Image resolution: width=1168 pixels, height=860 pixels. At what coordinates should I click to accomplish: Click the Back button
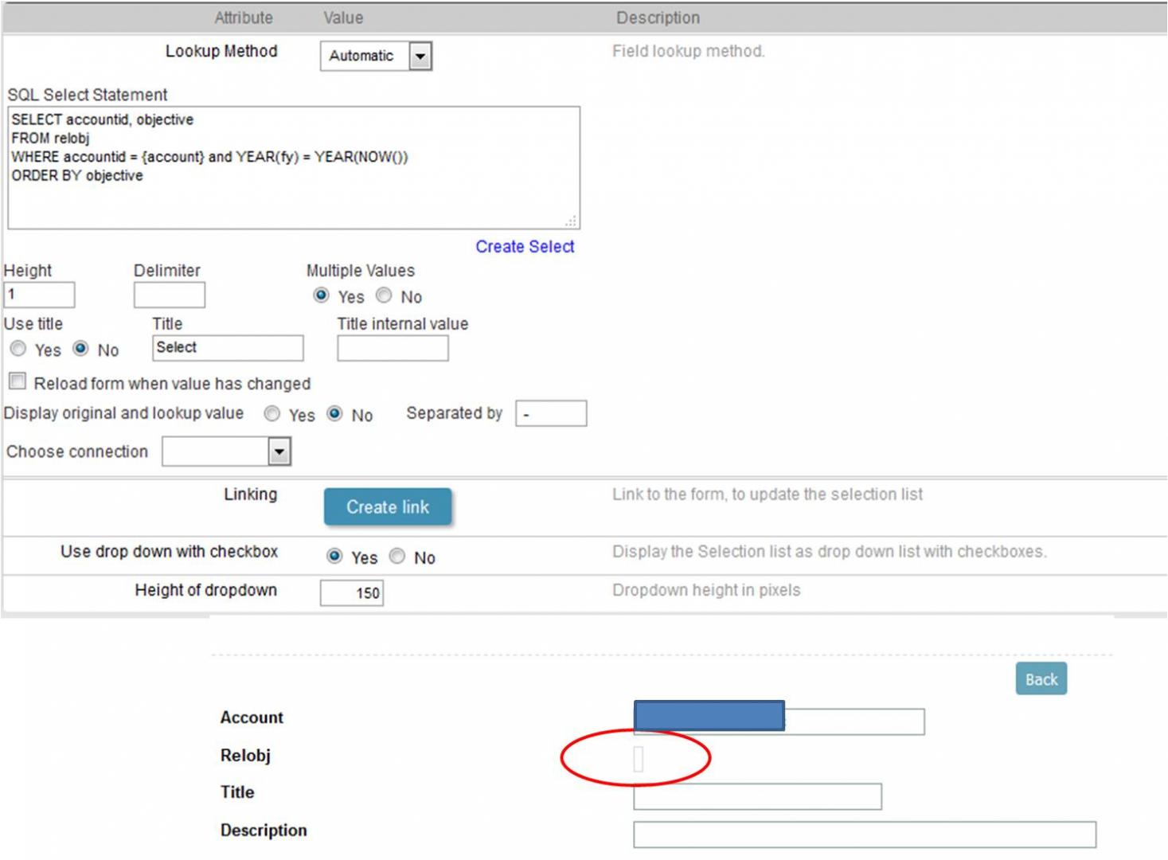tap(1040, 678)
